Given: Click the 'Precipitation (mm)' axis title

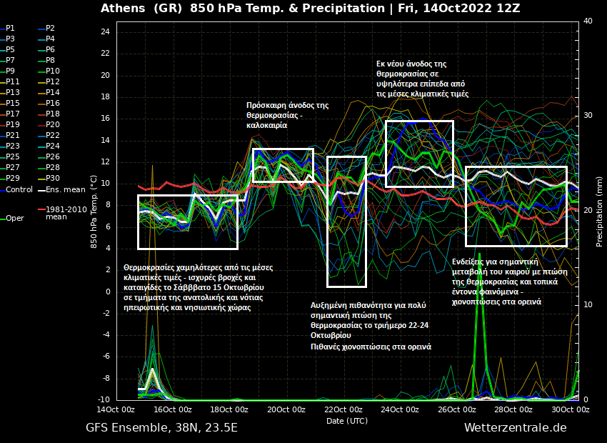Looking at the screenshot, I should tap(599, 211).
